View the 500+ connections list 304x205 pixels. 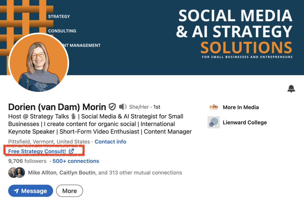tap(75, 161)
